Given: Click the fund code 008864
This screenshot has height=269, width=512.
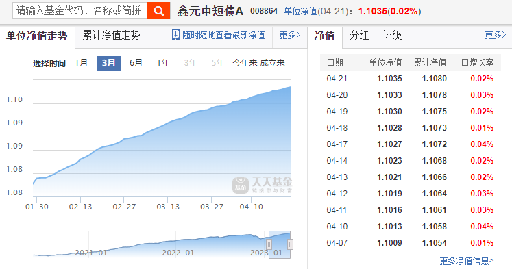Looking at the screenshot, I should (x=264, y=11).
